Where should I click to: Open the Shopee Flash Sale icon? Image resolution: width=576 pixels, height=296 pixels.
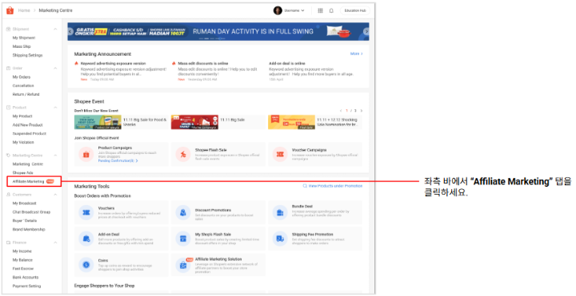coord(183,155)
